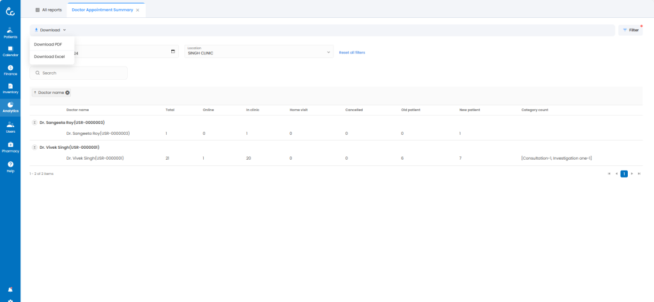This screenshot has height=302, width=654.
Task: Remove the Doctor name grouping chip
Action: tap(68, 93)
